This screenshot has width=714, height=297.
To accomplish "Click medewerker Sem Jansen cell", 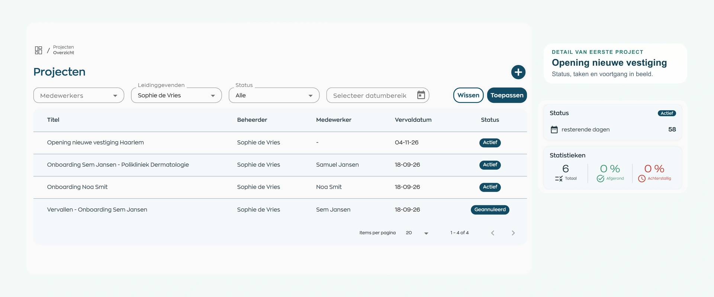I will tap(333, 210).
